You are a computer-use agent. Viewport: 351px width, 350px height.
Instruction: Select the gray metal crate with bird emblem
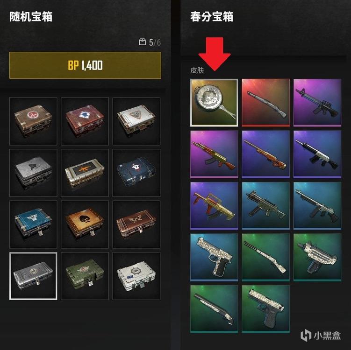[33, 173]
